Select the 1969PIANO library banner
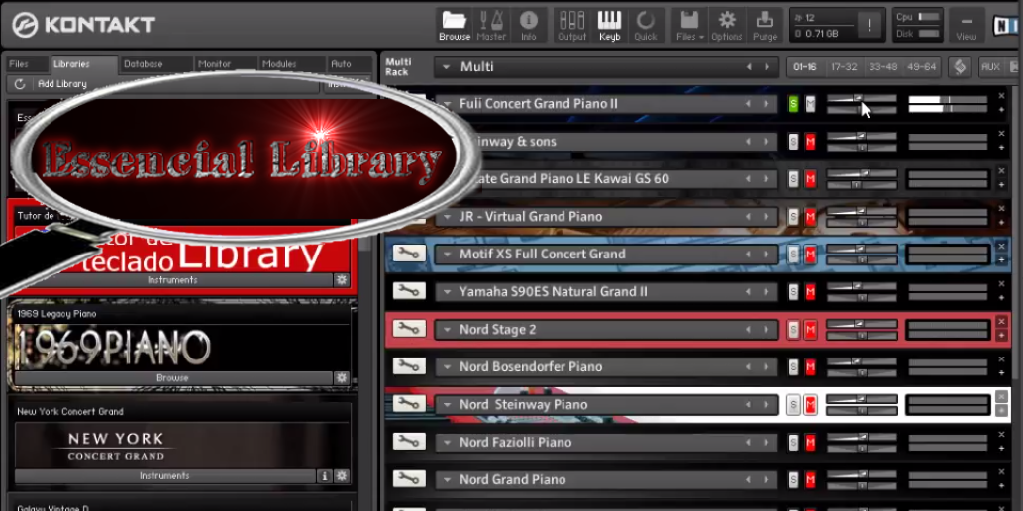Viewport: 1023px width, 511px height. [x=182, y=346]
